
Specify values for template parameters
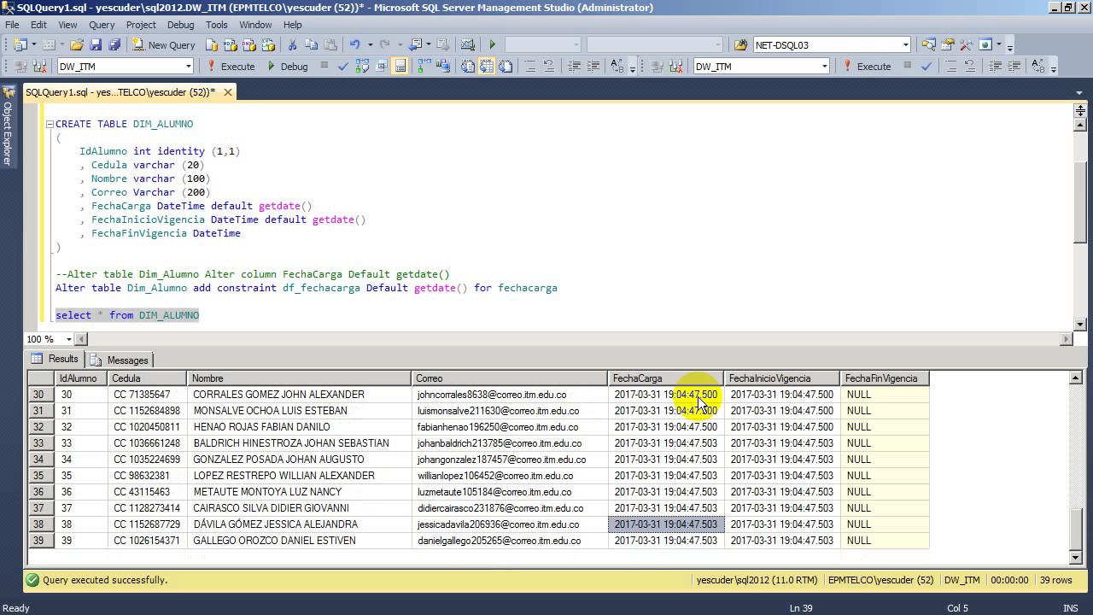click(618, 66)
